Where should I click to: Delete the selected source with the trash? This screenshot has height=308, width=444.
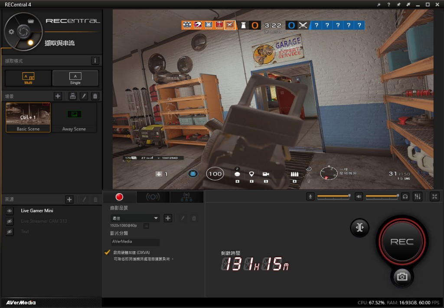pos(95,199)
